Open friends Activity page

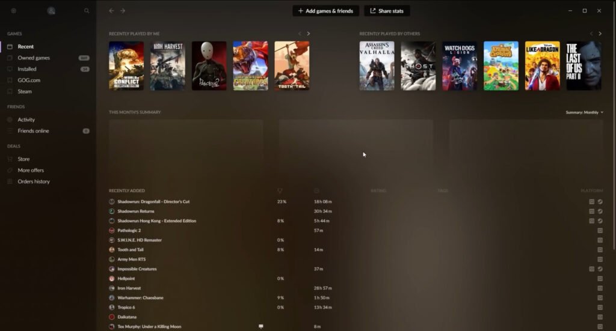26,120
